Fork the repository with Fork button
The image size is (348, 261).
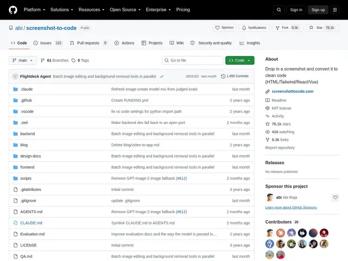click(x=288, y=28)
